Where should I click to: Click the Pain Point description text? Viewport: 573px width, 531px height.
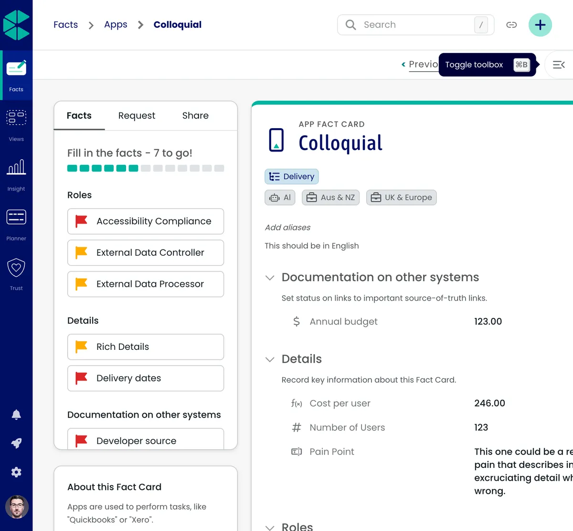[x=523, y=471]
